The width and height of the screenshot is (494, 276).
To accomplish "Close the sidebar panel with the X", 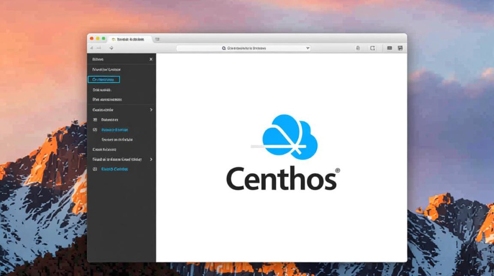I will coord(151,59).
